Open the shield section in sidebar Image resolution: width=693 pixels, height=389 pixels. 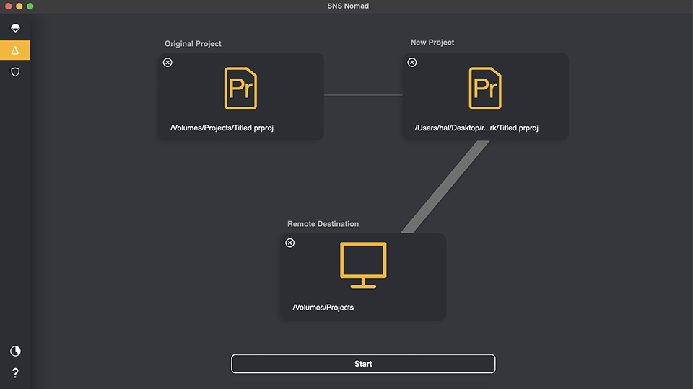pos(15,72)
